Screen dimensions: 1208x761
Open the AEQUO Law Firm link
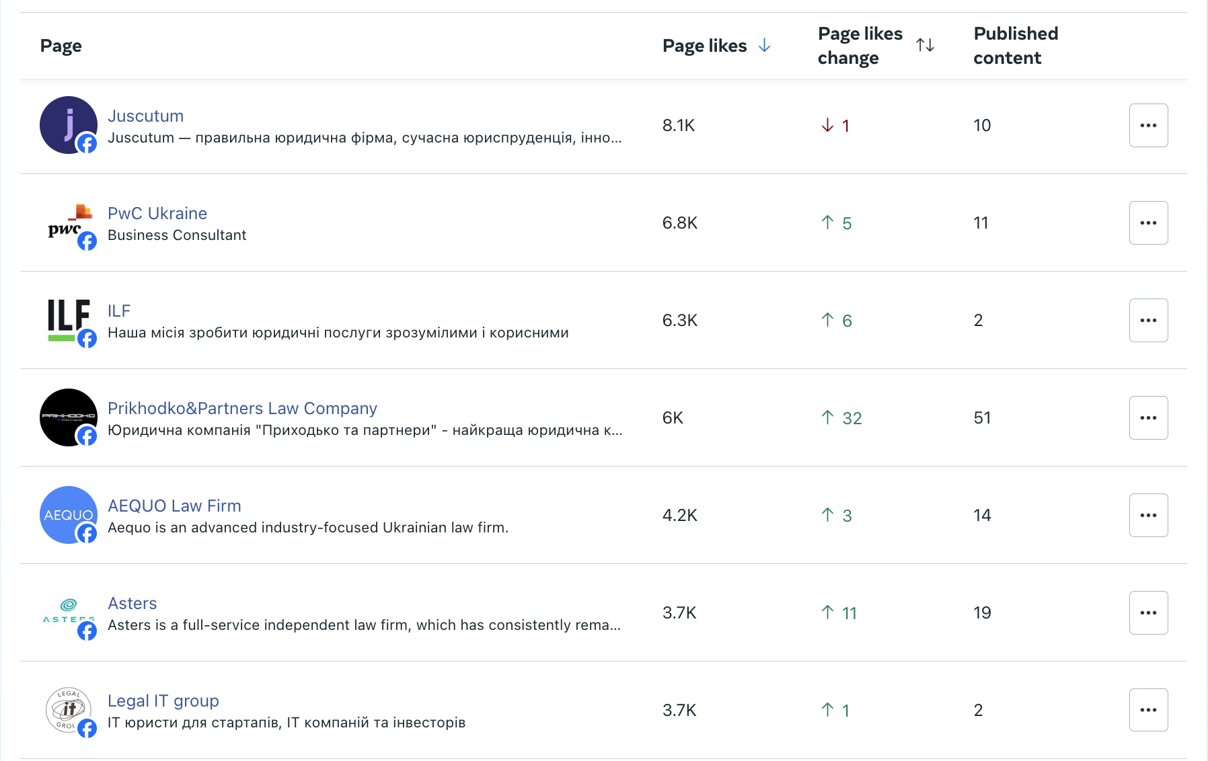tap(174, 506)
